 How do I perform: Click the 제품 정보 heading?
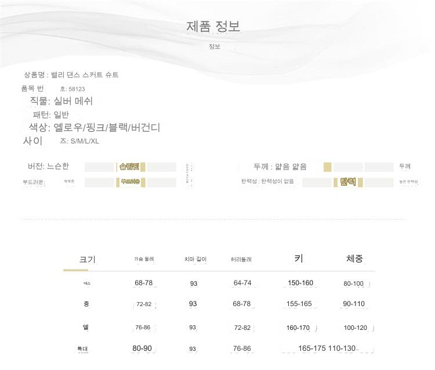[213, 27]
